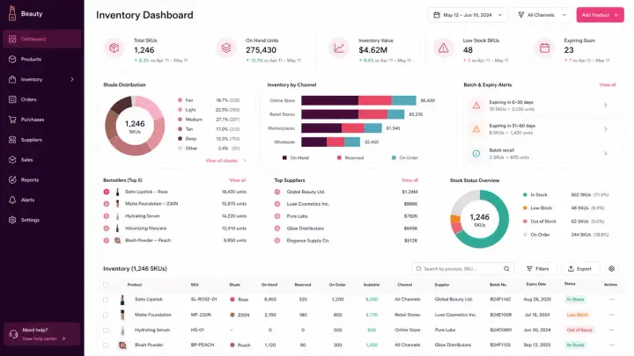634x356 pixels.
Task: Open table column settings gear icon
Action: 611,269
